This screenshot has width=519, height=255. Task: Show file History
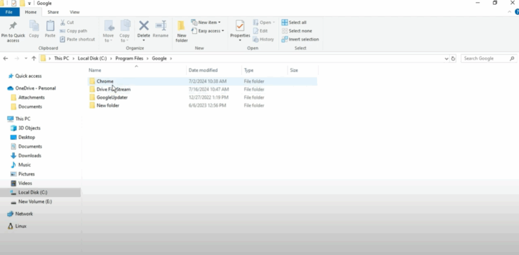pyautogui.click(x=264, y=39)
